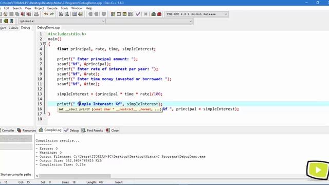The height and width of the screenshot is (185, 329).
Task: Open the Tools menu
Action: (x=64, y=8)
